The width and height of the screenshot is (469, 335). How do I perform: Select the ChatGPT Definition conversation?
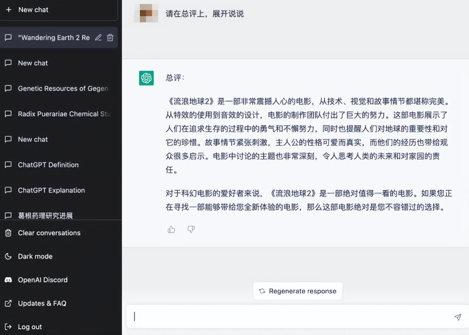(48, 165)
